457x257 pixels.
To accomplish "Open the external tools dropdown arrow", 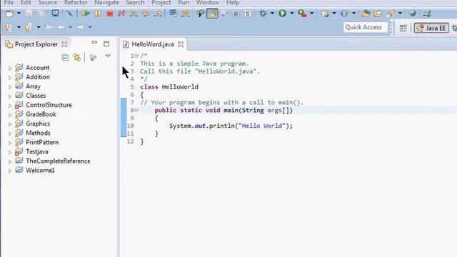I will click(311, 14).
